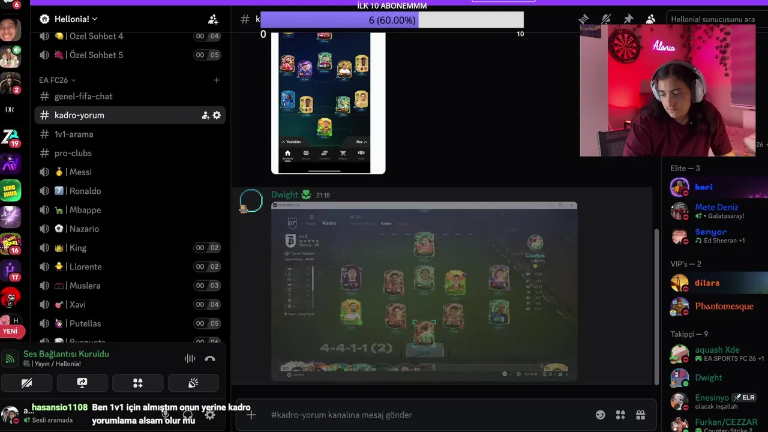Open the 1v1-arama channel
768x432 pixels.
130,134
